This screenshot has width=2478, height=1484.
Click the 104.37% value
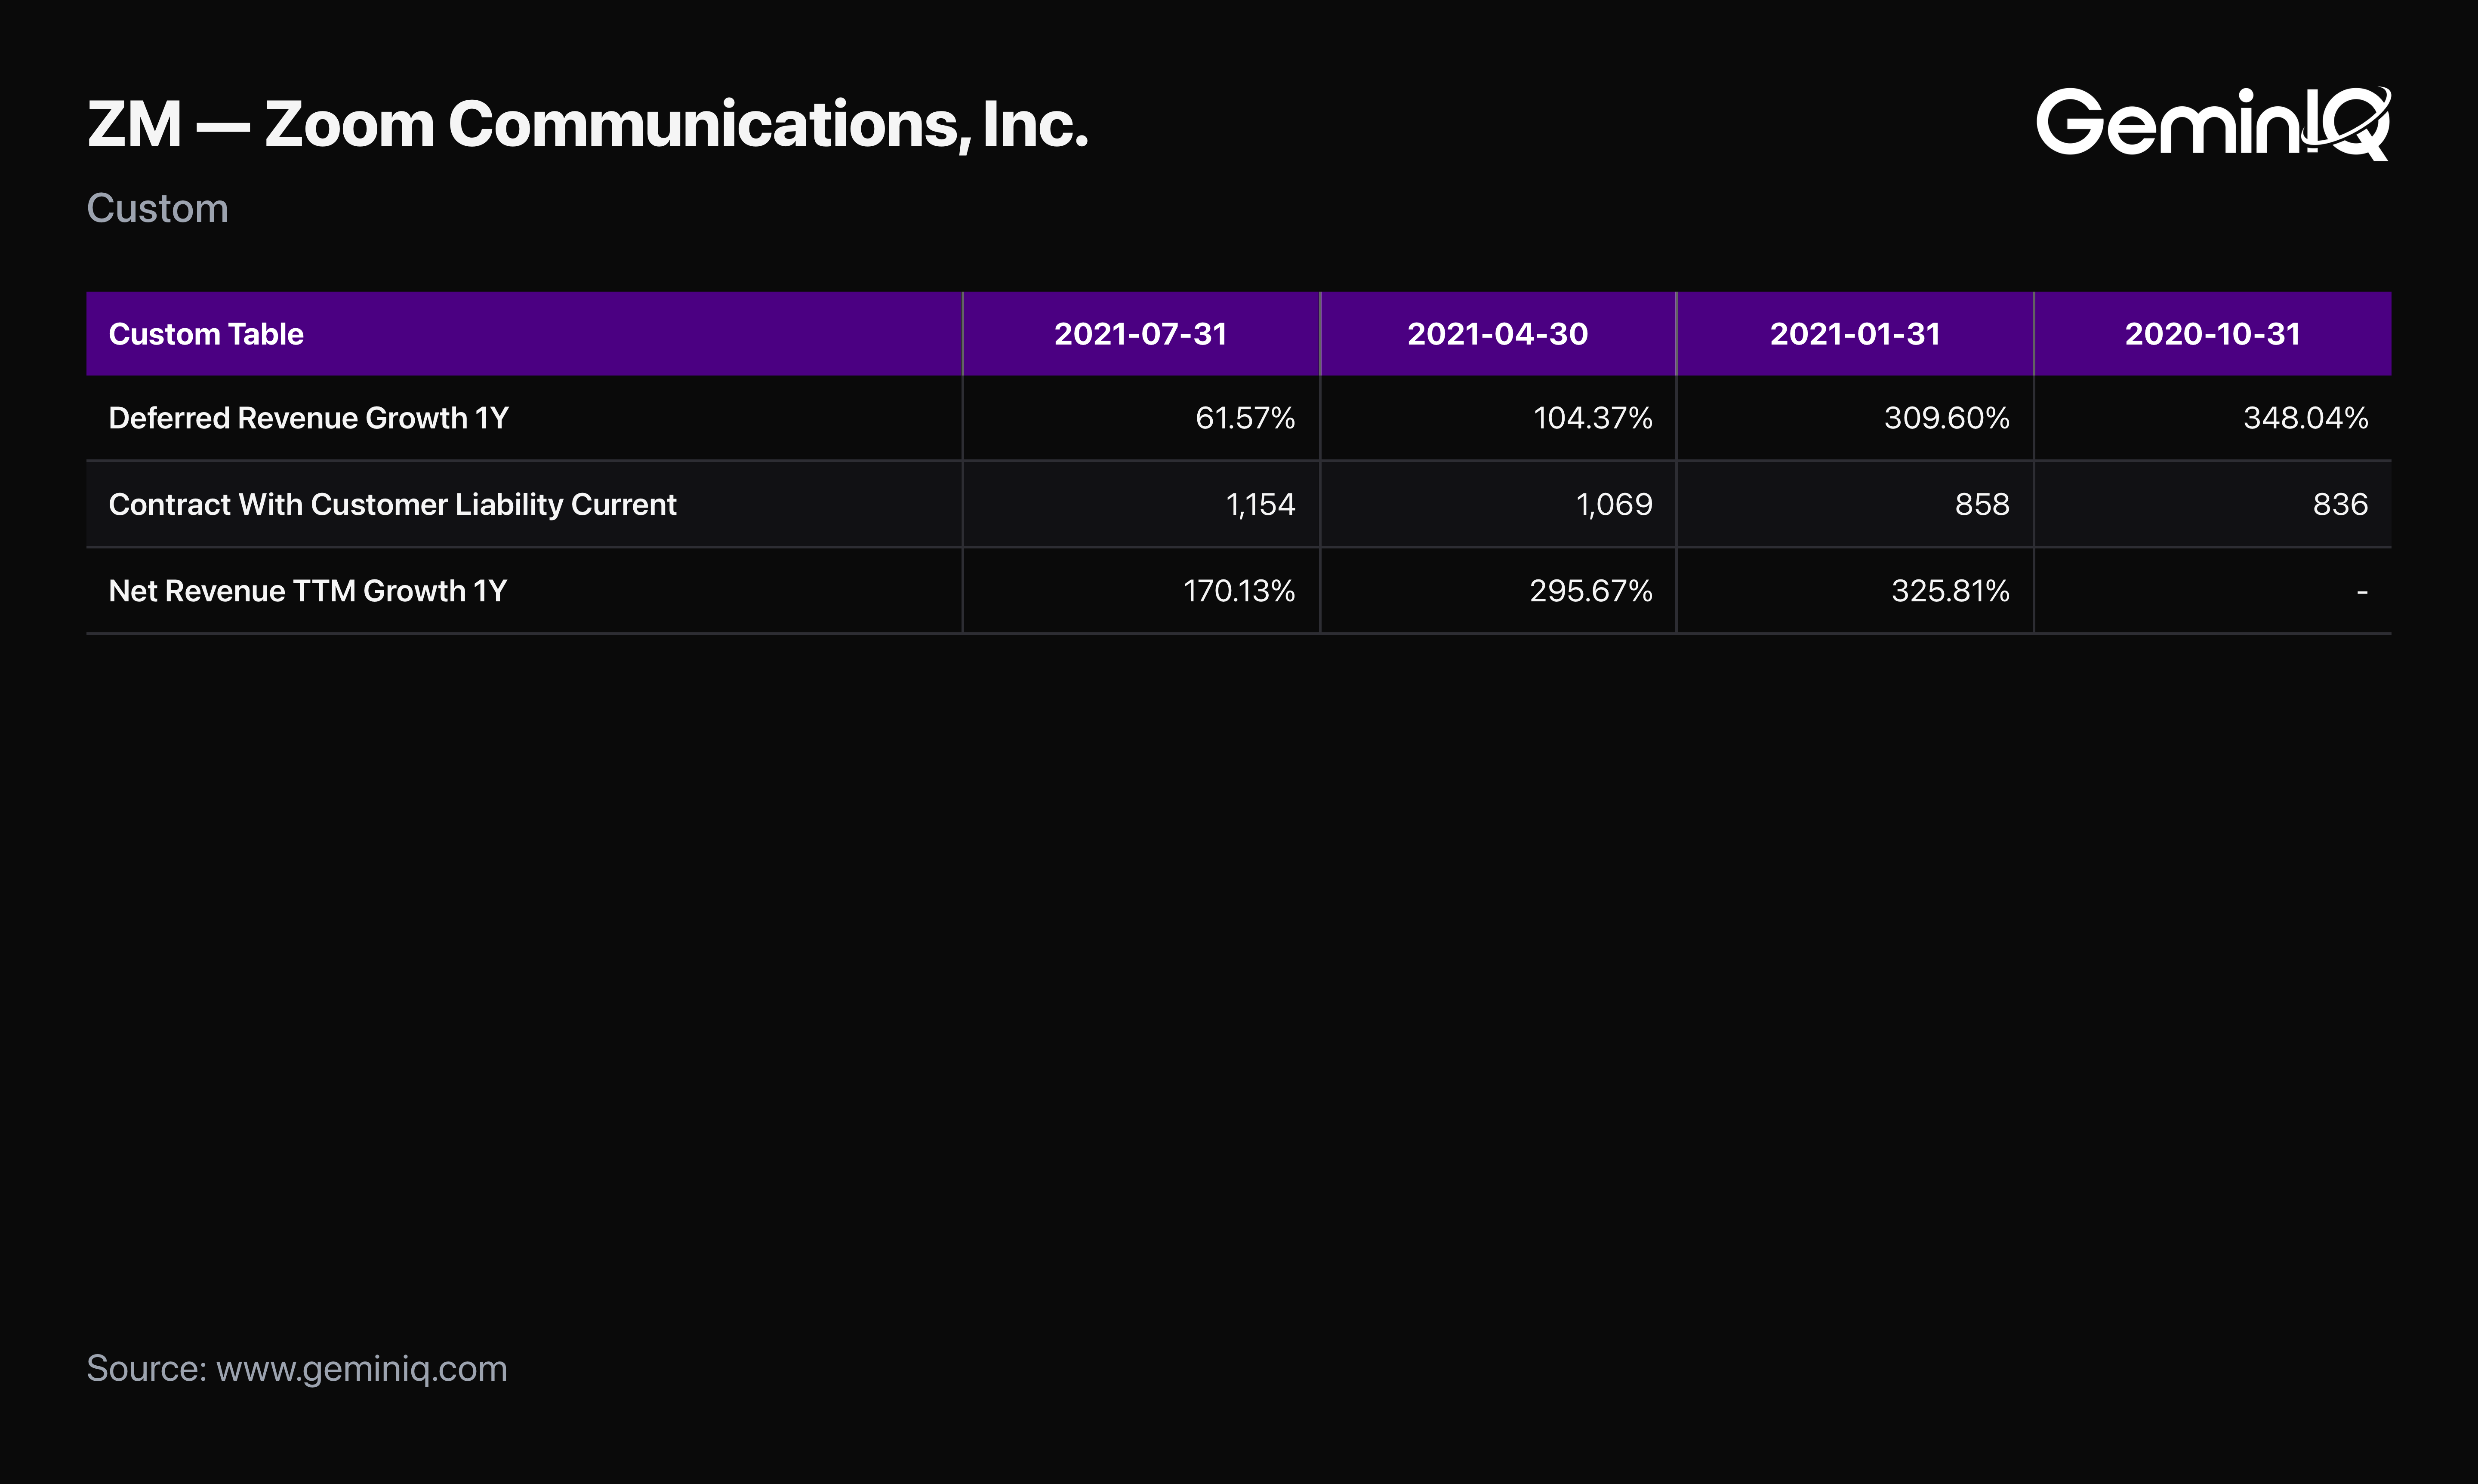coord(1592,418)
